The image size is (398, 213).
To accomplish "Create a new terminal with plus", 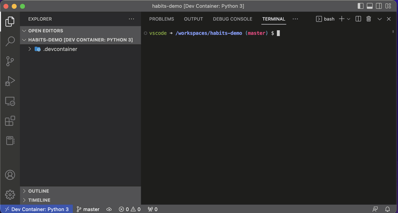I will point(342,19).
